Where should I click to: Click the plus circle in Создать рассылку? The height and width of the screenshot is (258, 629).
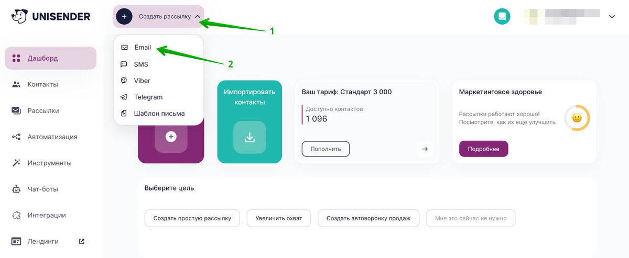(x=124, y=16)
